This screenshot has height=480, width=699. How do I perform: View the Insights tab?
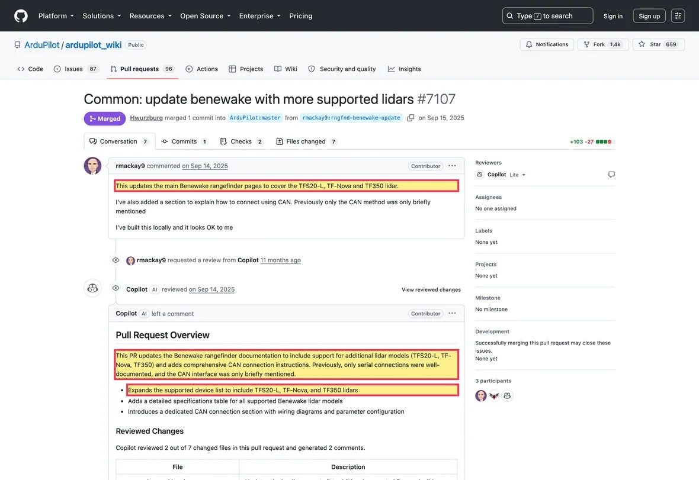pos(405,69)
